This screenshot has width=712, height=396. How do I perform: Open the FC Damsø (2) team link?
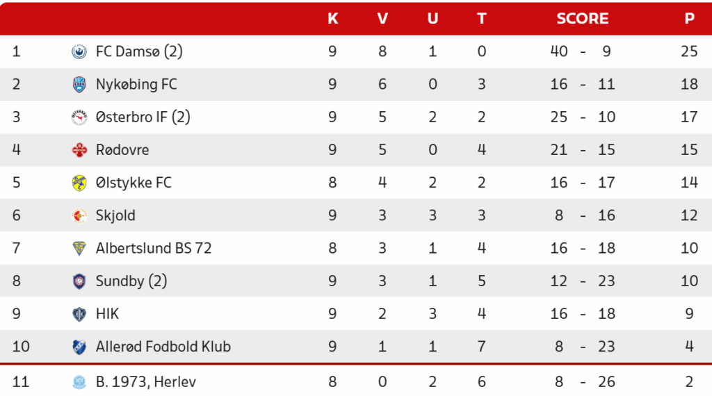tap(139, 51)
